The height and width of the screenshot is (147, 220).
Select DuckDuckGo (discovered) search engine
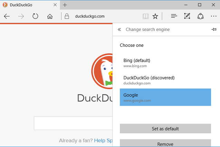click(165, 80)
